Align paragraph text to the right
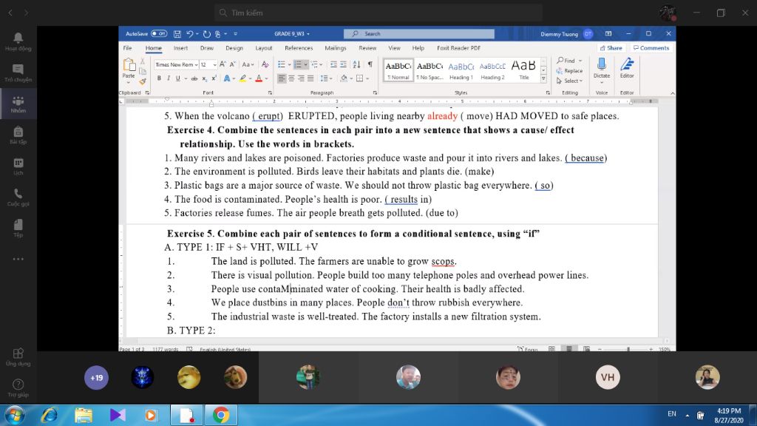The image size is (757, 426). pos(301,78)
